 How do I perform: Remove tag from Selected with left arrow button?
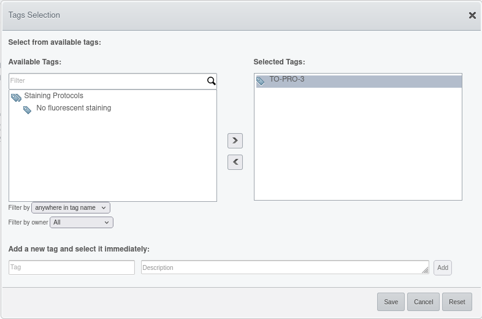235,162
